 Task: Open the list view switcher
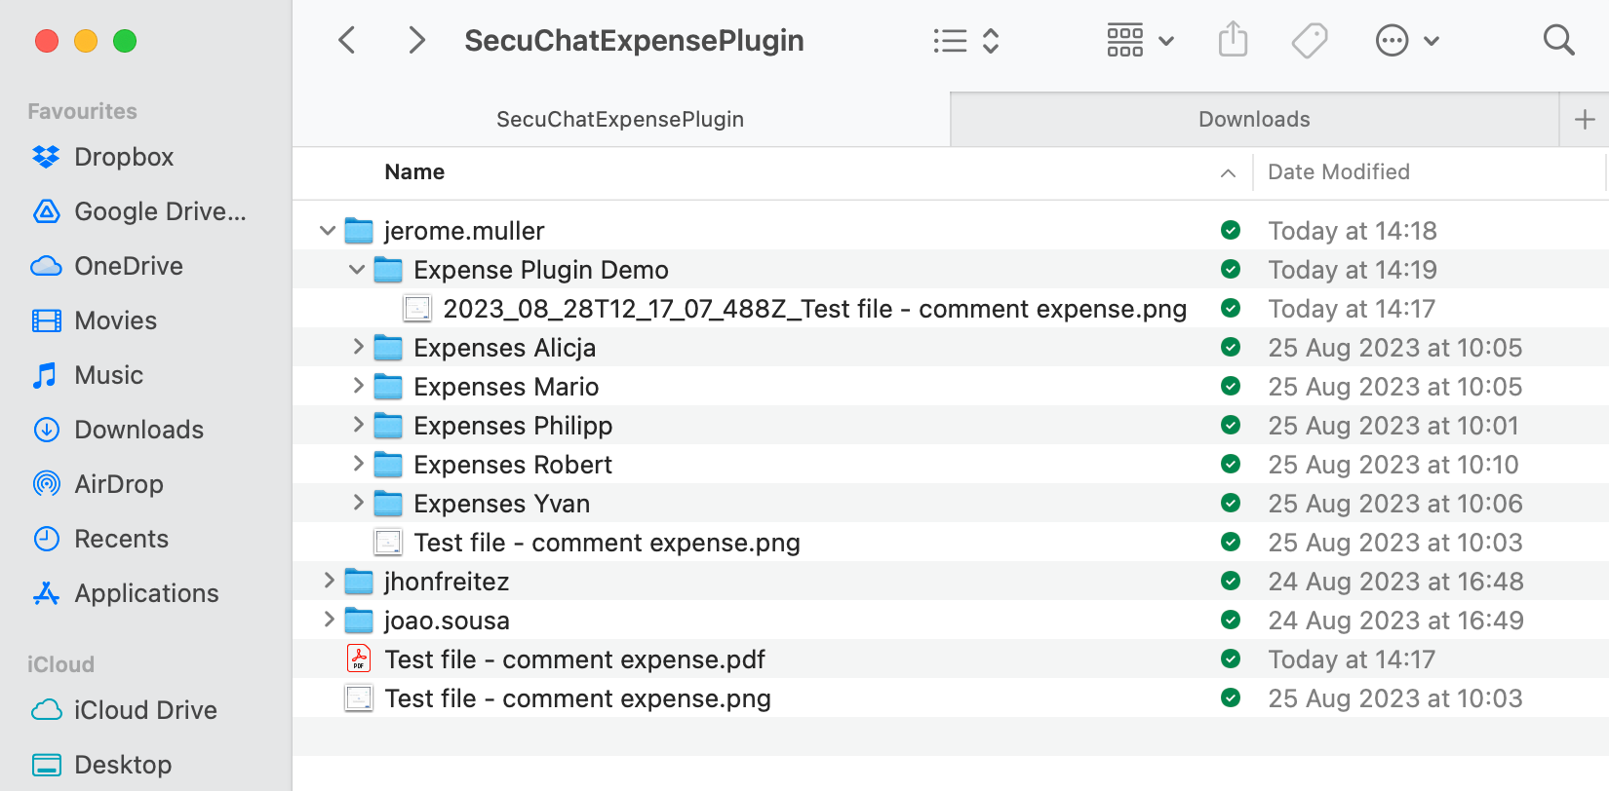965,41
